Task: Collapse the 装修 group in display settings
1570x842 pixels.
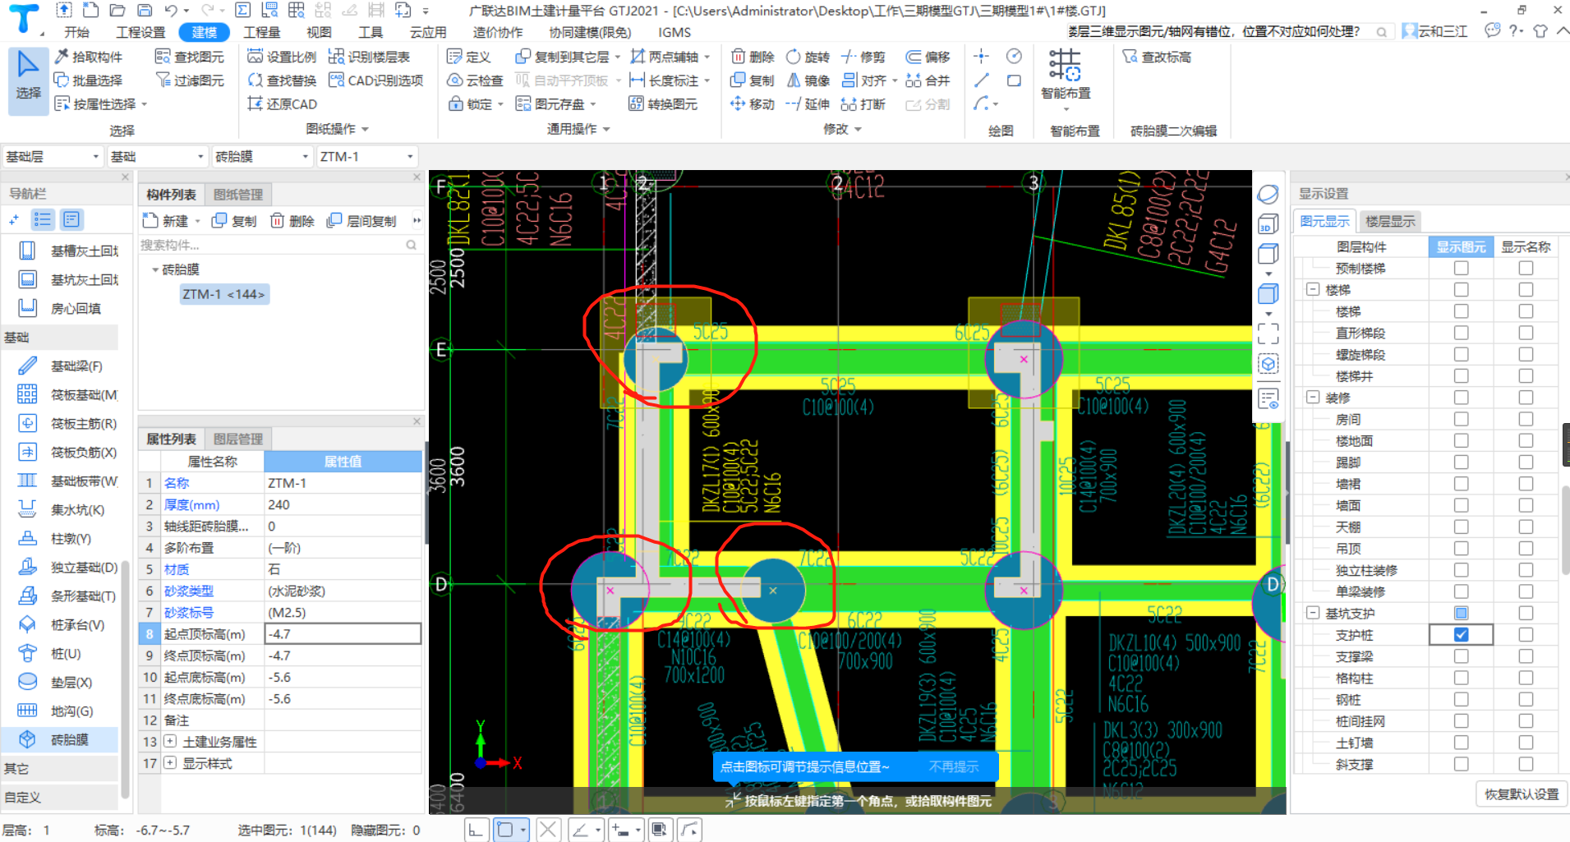Action: pos(1313,398)
